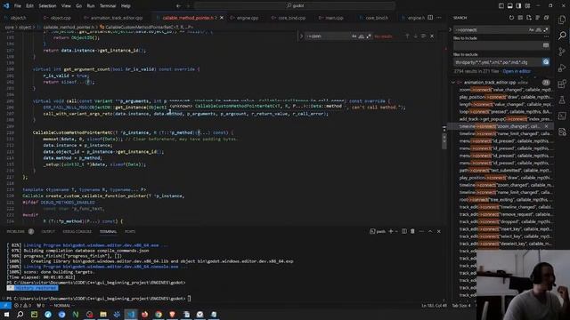This screenshot has width=570, height=320.
Task: Toggle Use Exclude Settings and Ignore Files
Action: point(546,62)
